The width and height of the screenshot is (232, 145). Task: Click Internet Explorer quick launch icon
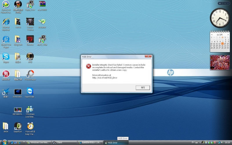(x=19, y=143)
